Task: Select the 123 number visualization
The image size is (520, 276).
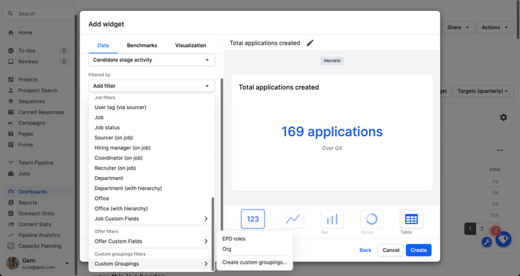Action: tap(253, 219)
